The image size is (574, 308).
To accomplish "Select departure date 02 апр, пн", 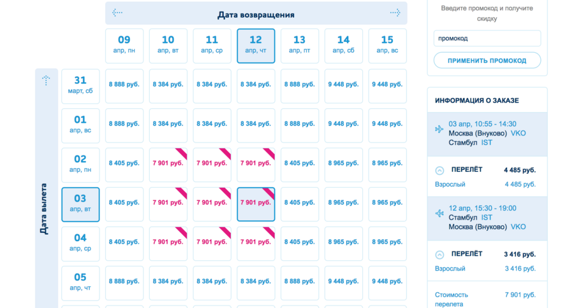I will [x=80, y=165].
